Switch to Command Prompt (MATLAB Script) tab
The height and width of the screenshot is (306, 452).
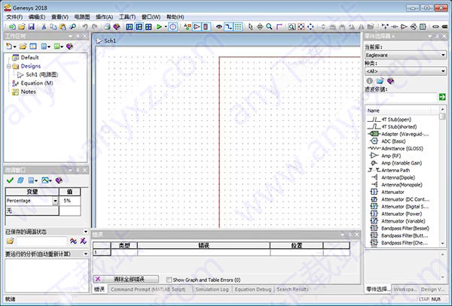point(148,289)
